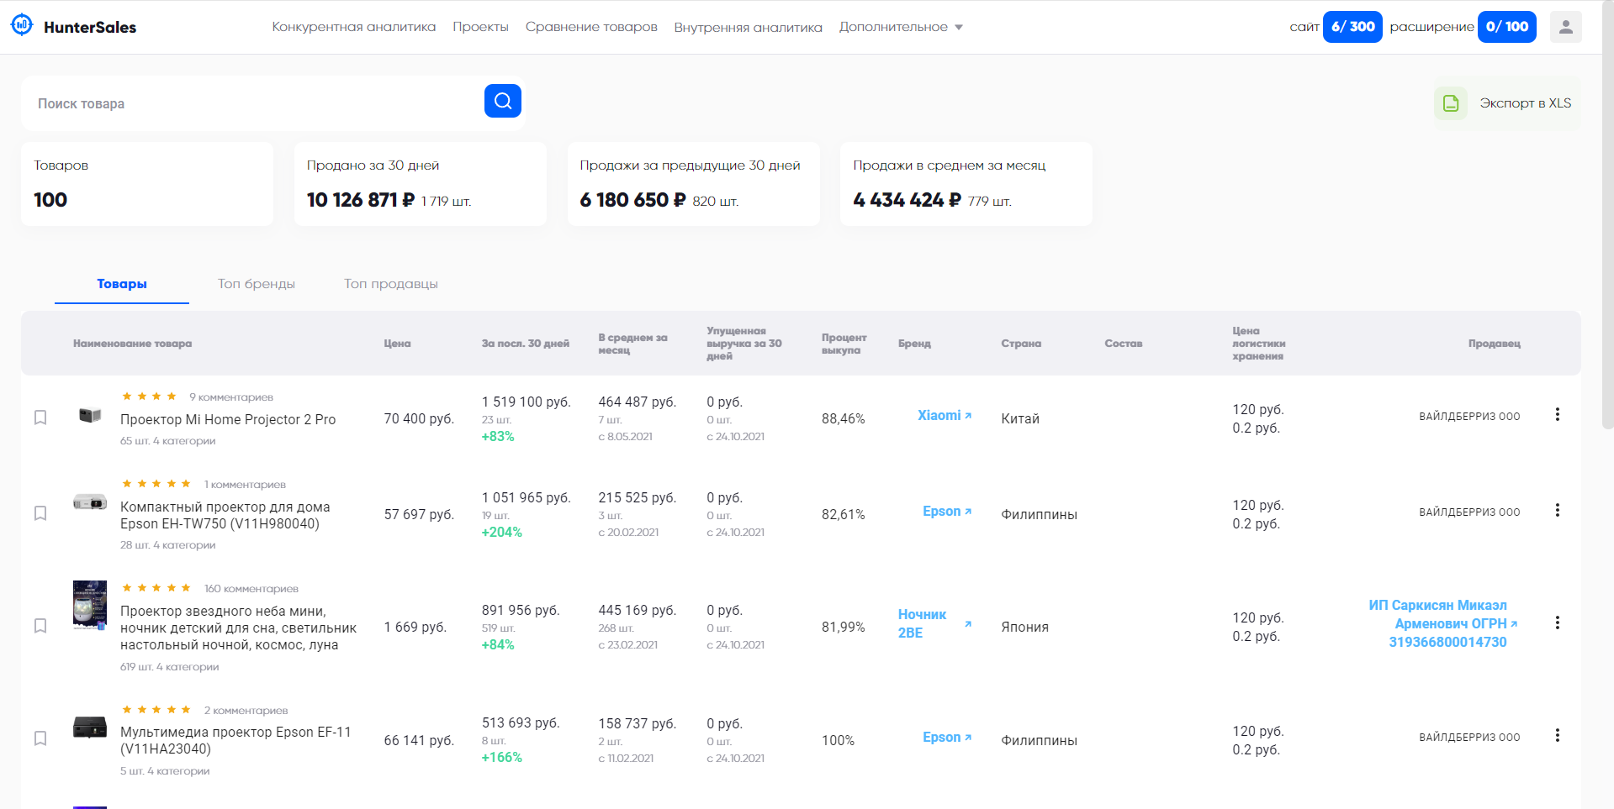Click the Продано за 30 дней summary card
Image resolution: width=1614 pixels, height=809 pixels.
421,184
